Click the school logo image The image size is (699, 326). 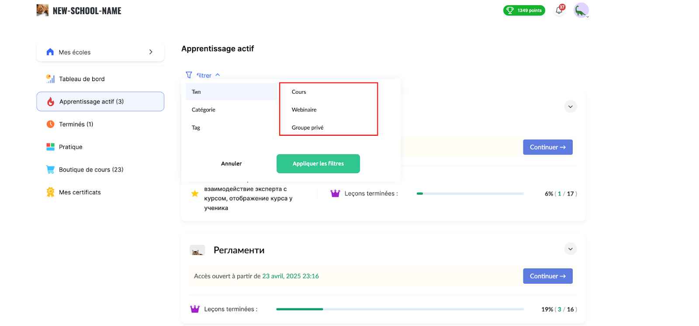tap(42, 10)
